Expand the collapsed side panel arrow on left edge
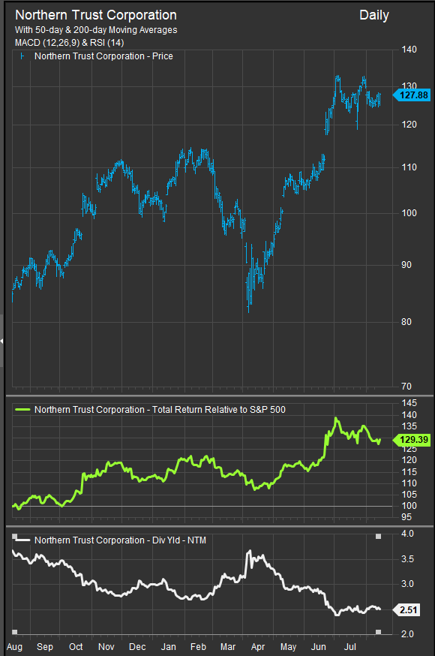435x656 pixels. (1, 341)
